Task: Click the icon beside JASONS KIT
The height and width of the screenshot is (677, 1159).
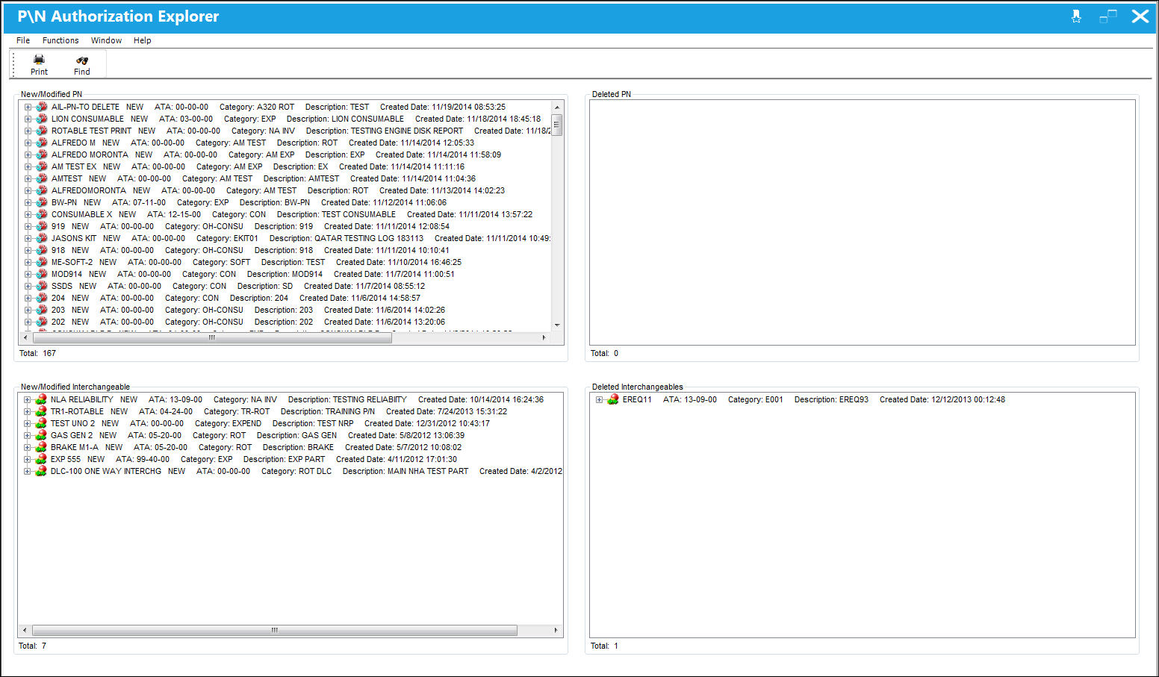Action: pos(42,238)
